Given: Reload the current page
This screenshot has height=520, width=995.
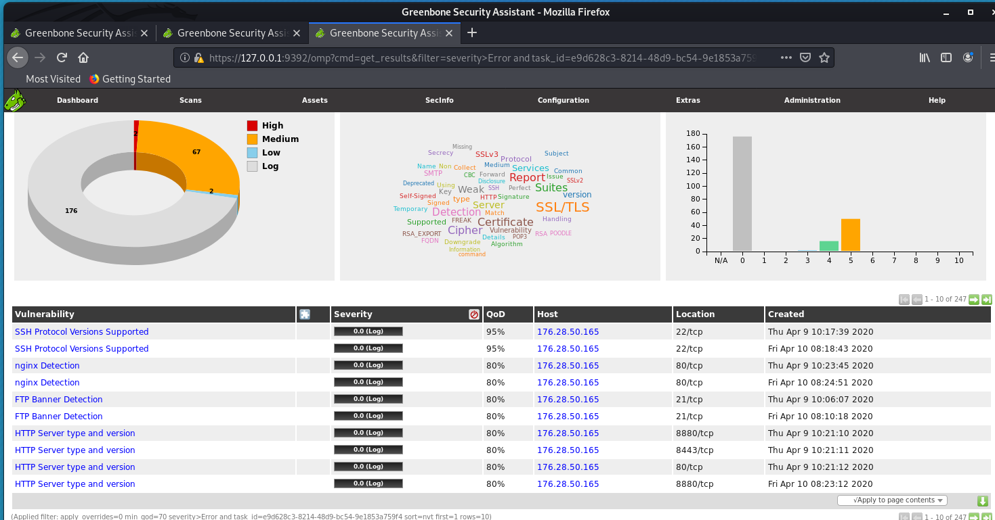Looking at the screenshot, I should click(62, 57).
